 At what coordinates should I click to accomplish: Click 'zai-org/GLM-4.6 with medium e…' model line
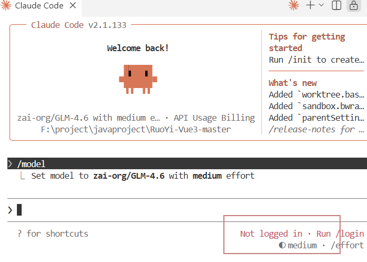pos(89,118)
